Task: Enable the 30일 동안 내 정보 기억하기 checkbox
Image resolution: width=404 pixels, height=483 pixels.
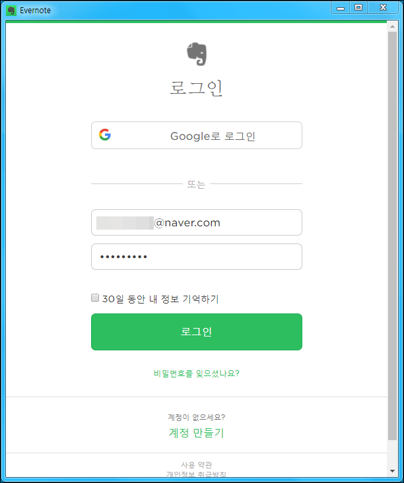Action: click(95, 298)
